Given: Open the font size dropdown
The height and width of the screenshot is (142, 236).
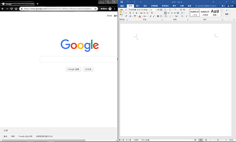Looking at the screenshot, I should click(155, 10).
